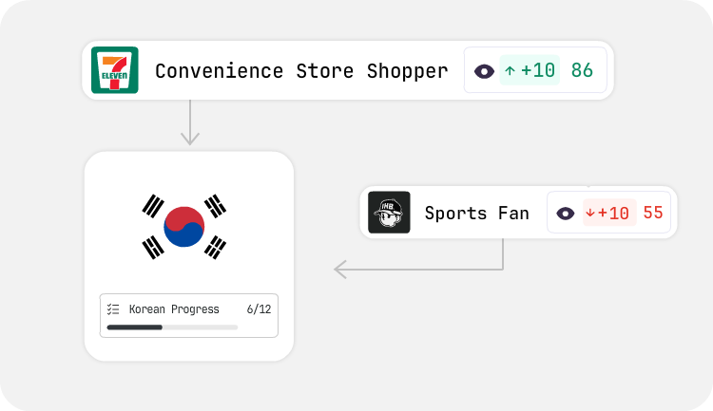
Task: Click the checklist icon beside Korean Progress
Action: point(113,309)
